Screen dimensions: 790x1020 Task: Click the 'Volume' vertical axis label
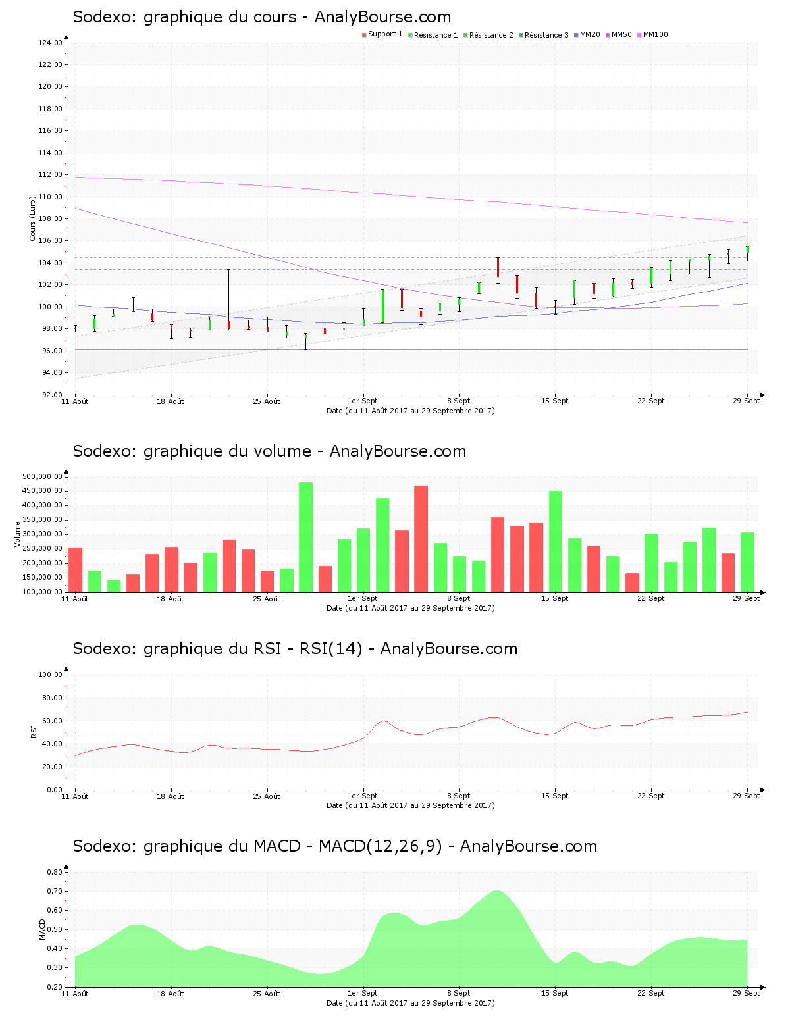pos(18,534)
